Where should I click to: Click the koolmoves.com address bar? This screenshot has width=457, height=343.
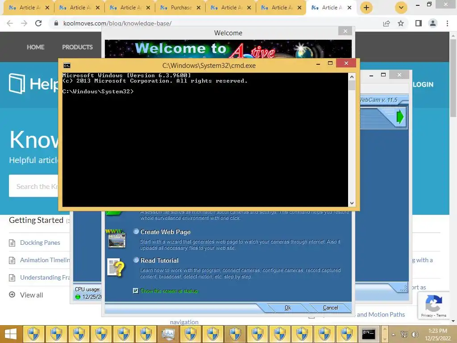pyautogui.click(x=216, y=23)
